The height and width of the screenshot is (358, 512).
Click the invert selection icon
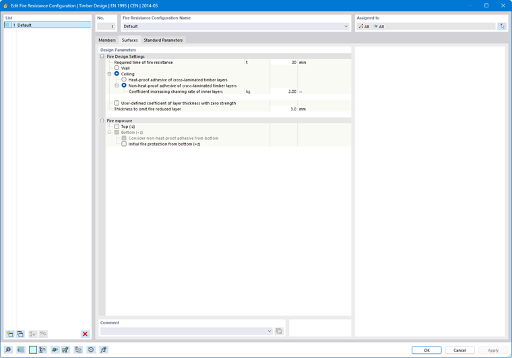point(43,334)
